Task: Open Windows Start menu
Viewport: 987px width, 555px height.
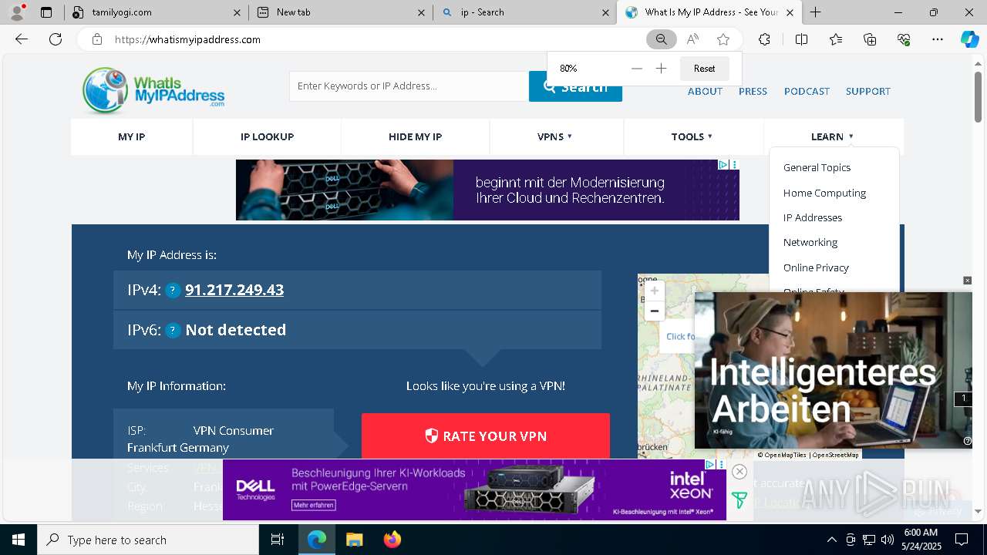Action: click(x=19, y=540)
